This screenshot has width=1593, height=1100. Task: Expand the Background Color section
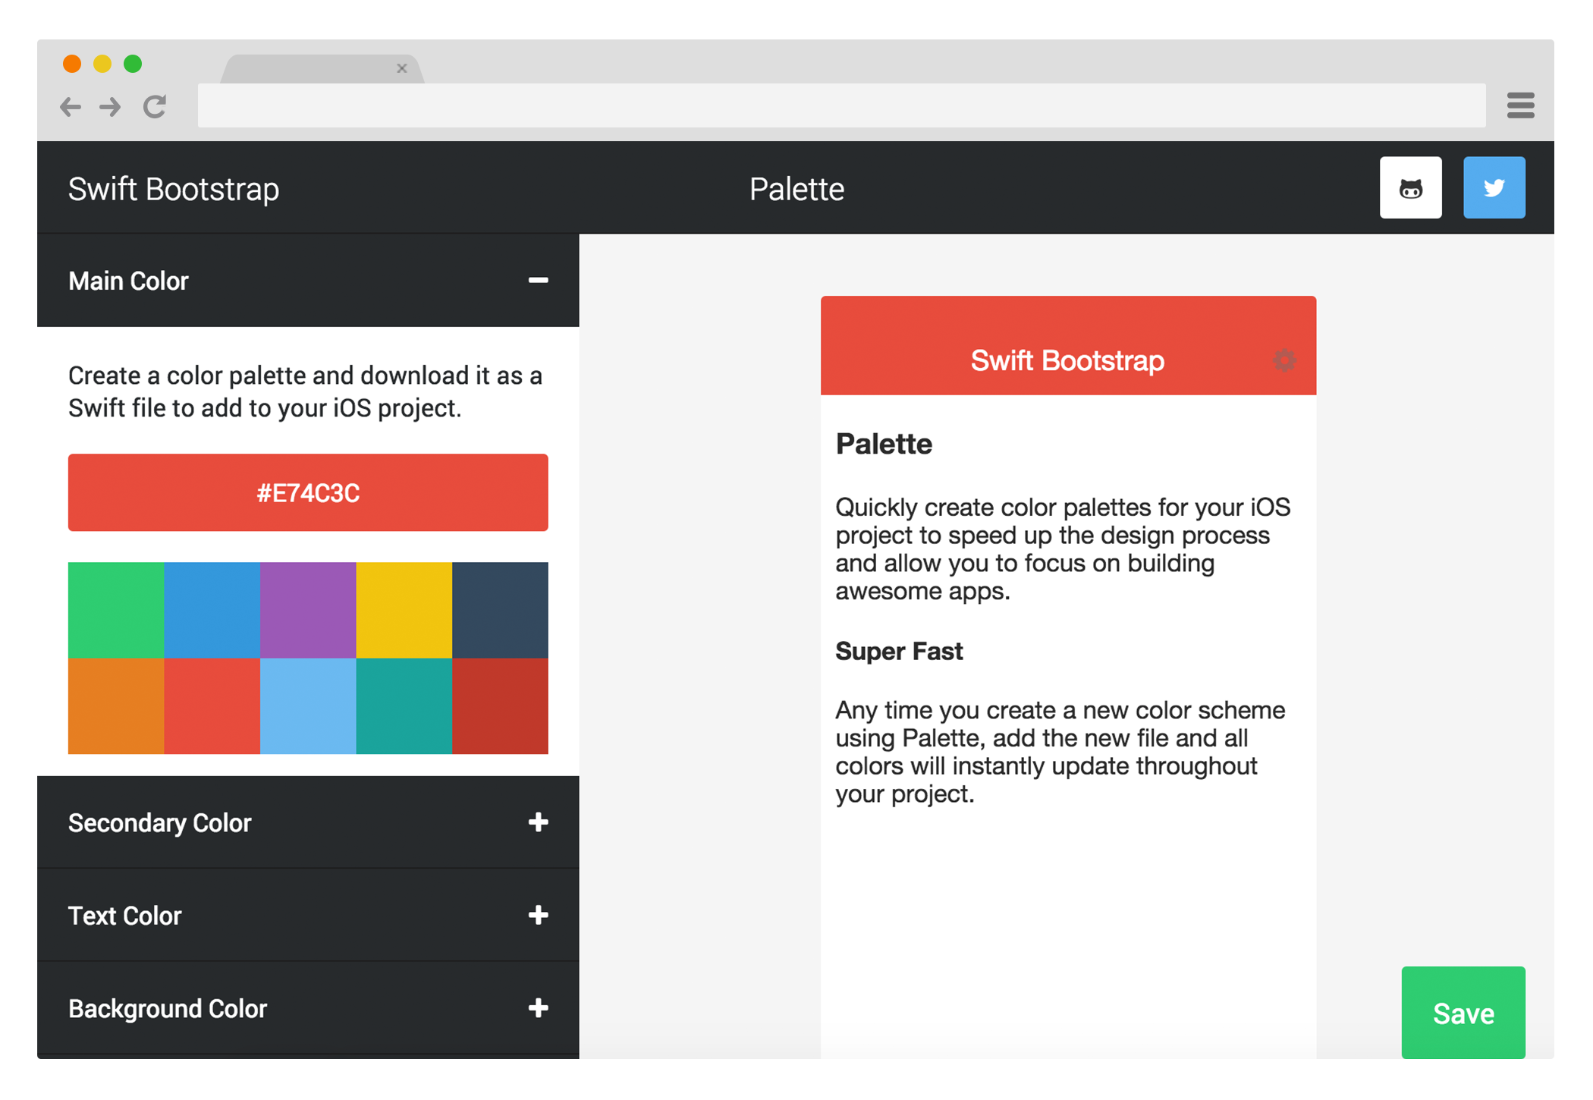pos(538,1008)
